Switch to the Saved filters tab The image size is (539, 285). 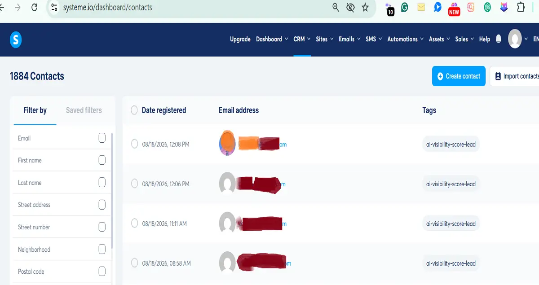(84, 110)
